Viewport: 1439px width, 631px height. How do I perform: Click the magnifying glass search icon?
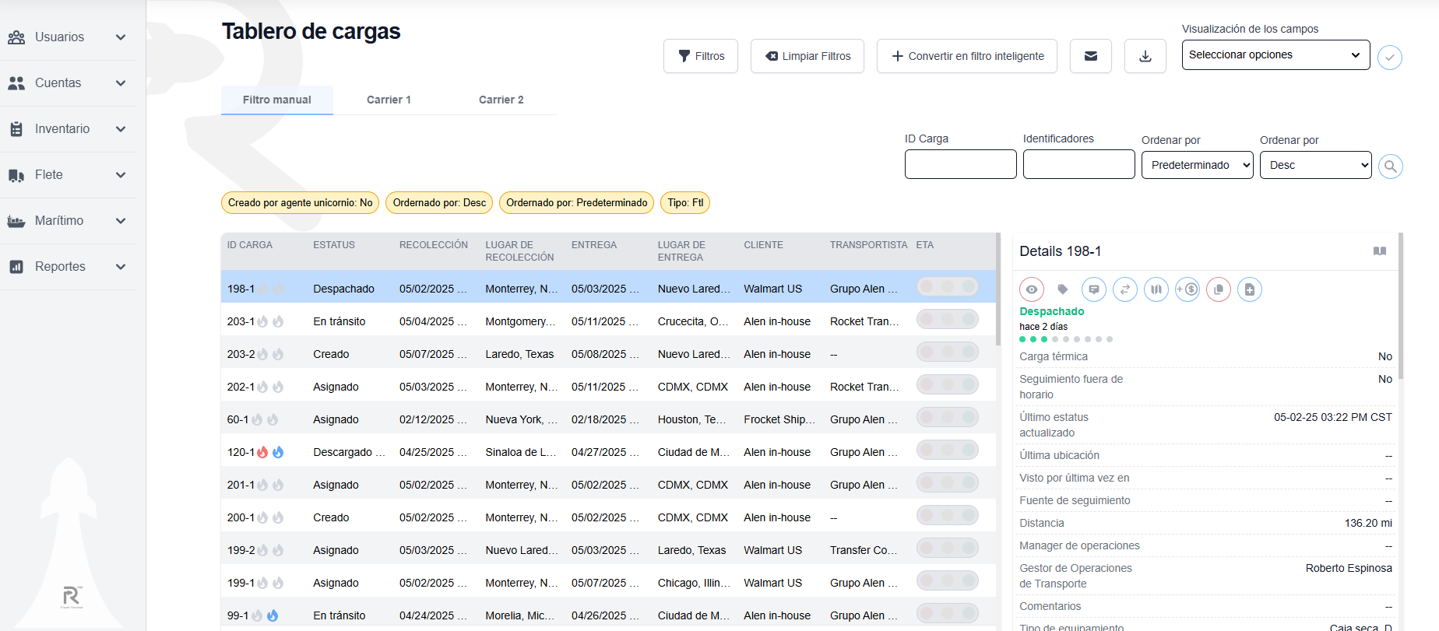point(1390,167)
